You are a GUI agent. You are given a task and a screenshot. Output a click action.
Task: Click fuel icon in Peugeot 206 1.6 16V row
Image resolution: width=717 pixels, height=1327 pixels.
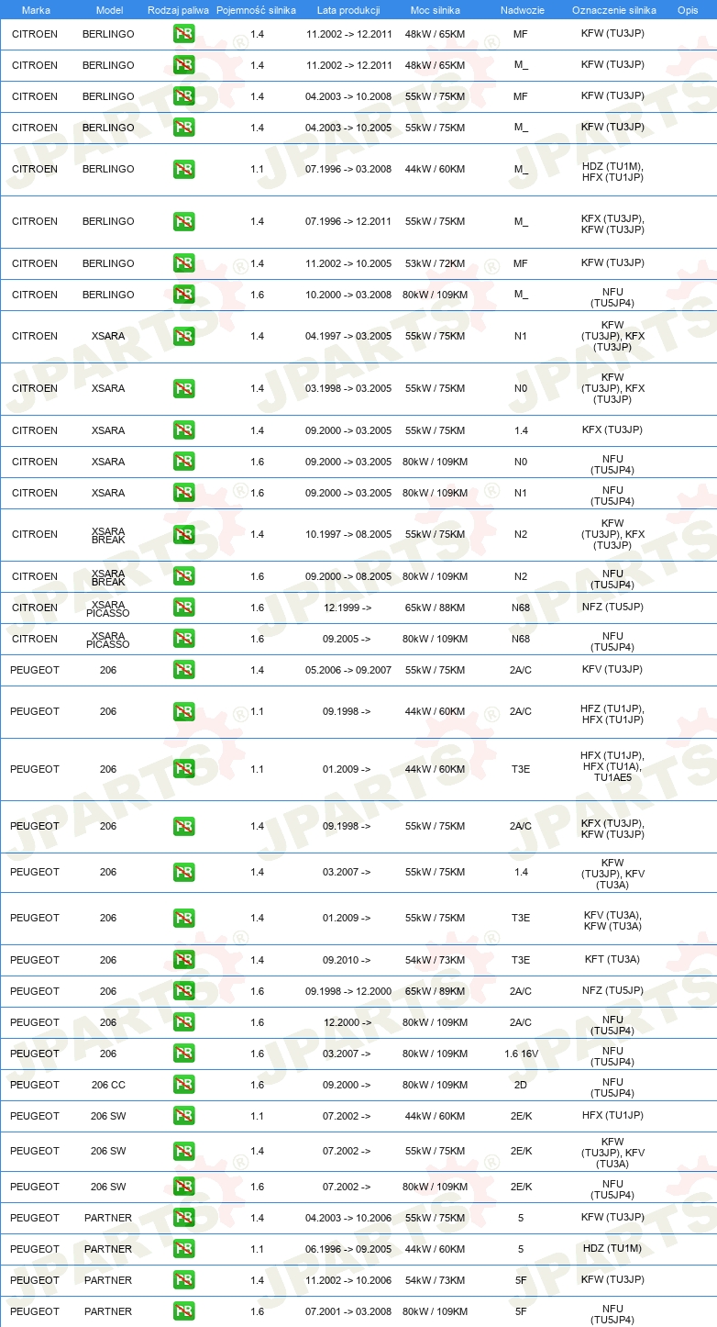tap(184, 1054)
